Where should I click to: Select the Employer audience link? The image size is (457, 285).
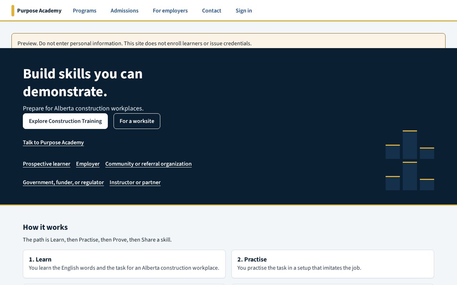(x=88, y=164)
